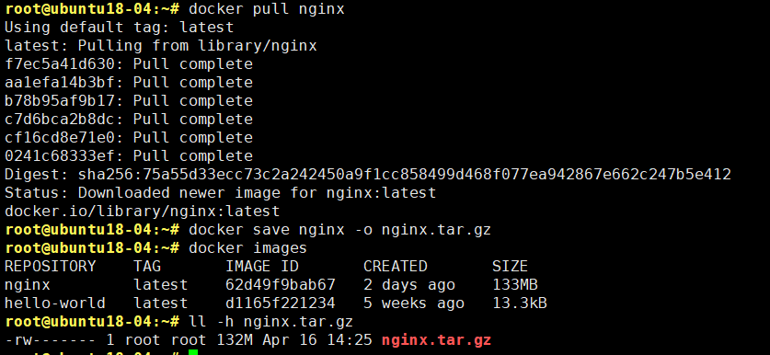Click the 133MB size value

514,285
